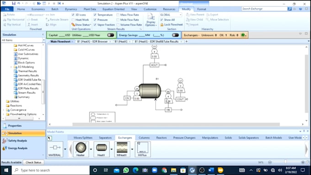Expand HeatX icon options dropdown
Screen dimensions: 311x175
point(112,149)
